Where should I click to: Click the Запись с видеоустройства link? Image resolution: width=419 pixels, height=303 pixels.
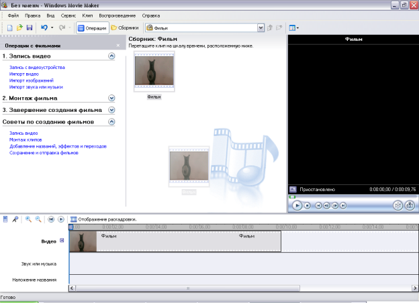pyautogui.click(x=37, y=68)
